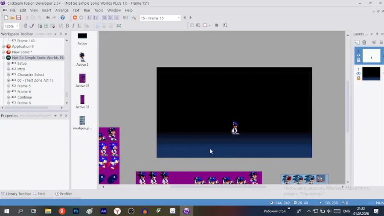Toggle snap to grid icon

(52, 26)
